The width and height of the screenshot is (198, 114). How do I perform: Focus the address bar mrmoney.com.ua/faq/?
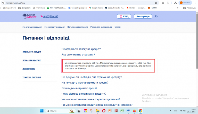click(80, 3)
